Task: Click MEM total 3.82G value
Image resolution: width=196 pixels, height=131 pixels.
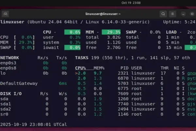Action: (x=114, y=37)
